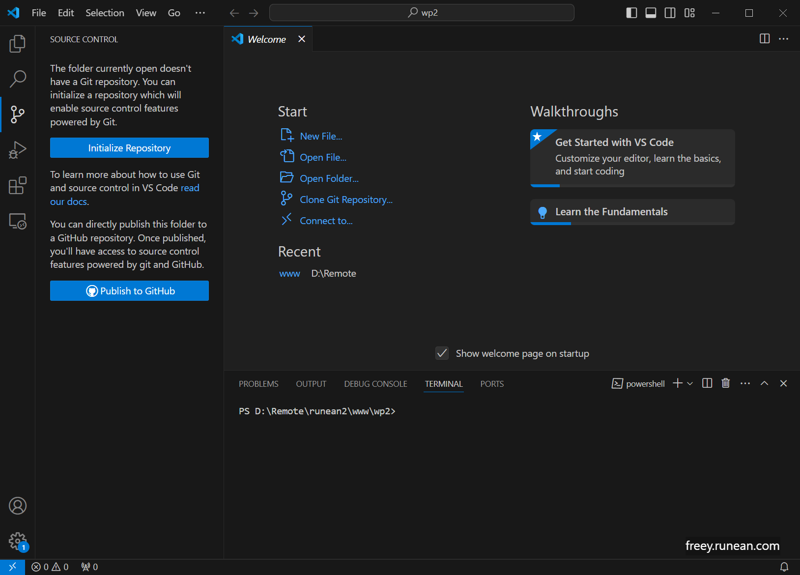800x575 pixels.
Task: Open Customize Layout icon
Action: 689,13
